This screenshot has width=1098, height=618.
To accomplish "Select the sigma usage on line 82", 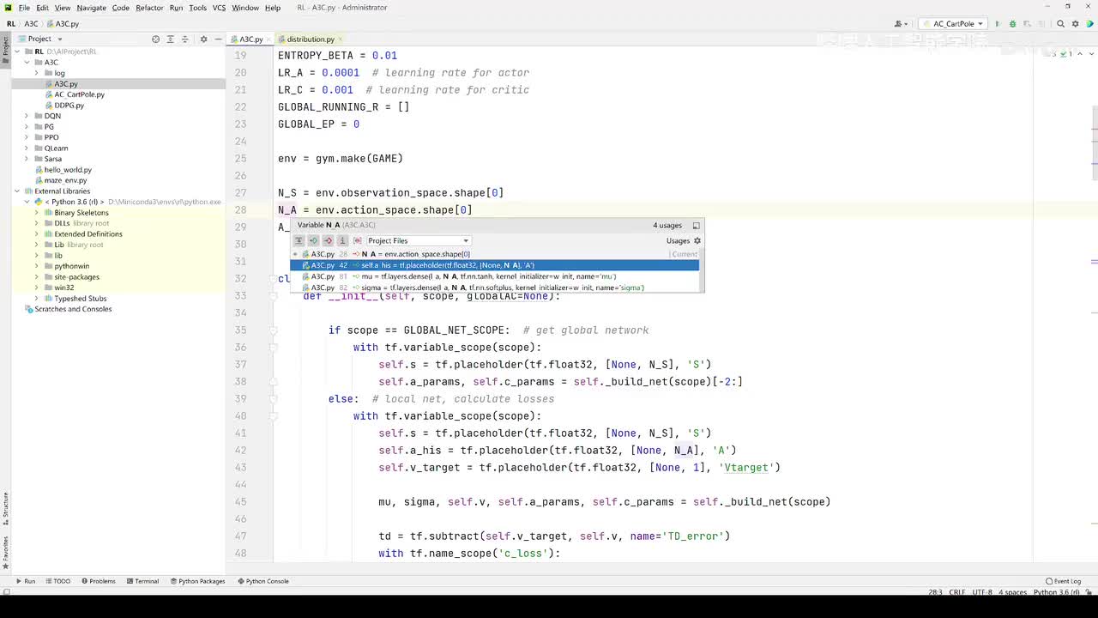I will pyautogui.click(x=496, y=287).
